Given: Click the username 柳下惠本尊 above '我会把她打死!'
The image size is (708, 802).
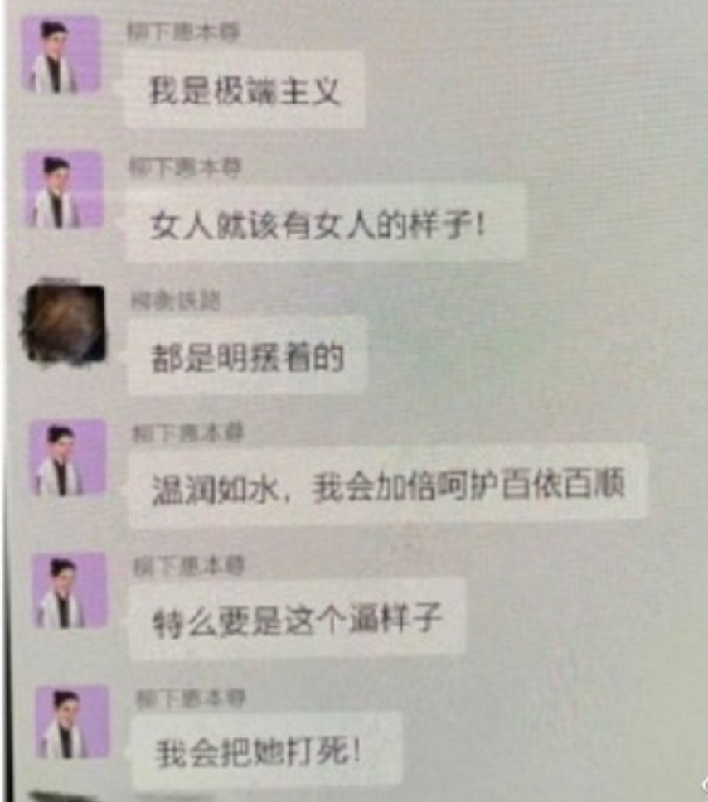Looking at the screenshot, I should pos(192,698).
